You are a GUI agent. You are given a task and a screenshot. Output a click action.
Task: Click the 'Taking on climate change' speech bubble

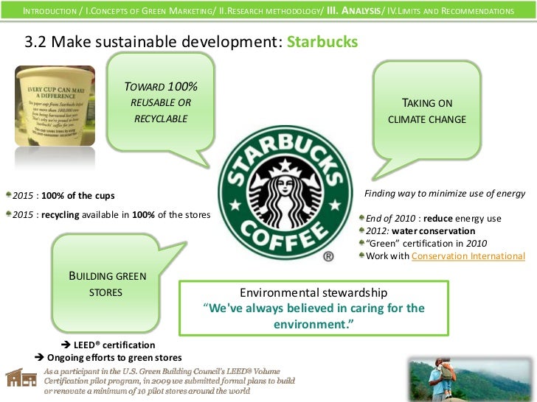point(427,111)
